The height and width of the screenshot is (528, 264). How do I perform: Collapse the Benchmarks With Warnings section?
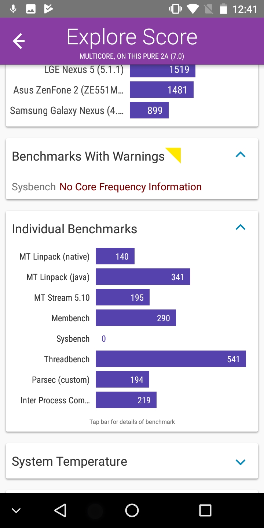(x=240, y=155)
